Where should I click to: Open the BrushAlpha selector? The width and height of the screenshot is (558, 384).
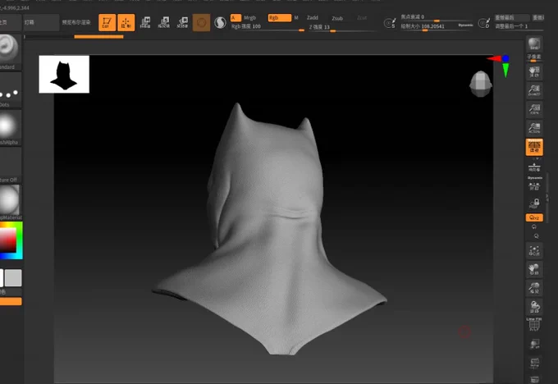coord(10,127)
